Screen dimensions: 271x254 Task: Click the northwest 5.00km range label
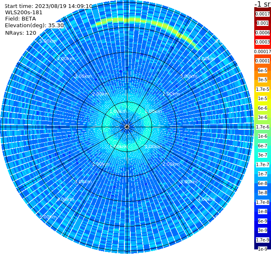click(x=48, y=41)
